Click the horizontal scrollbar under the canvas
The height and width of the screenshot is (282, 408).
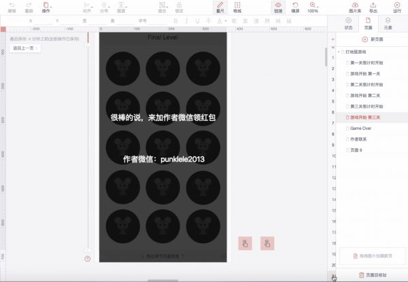coord(163,281)
